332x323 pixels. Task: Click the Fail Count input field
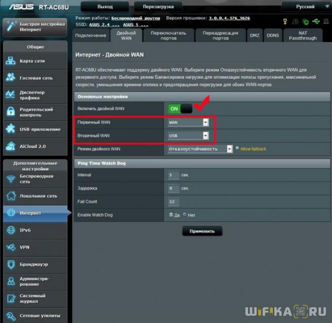[174, 202]
